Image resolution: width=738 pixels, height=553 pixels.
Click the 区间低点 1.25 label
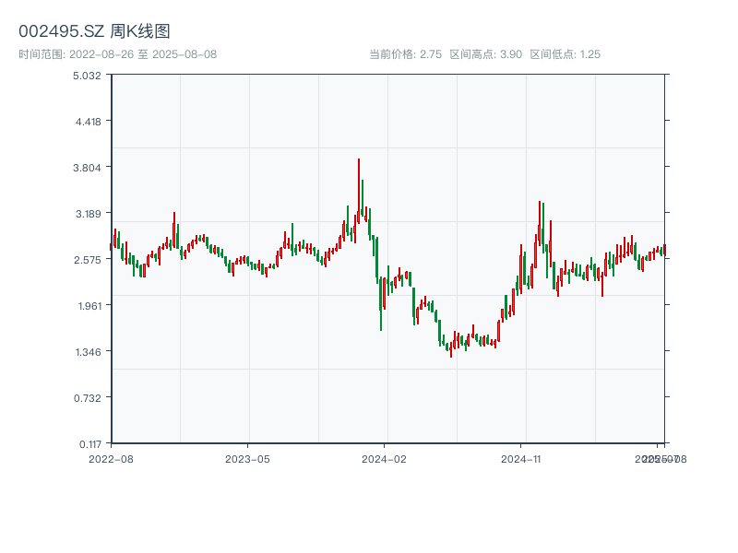point(565,54)
